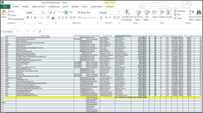Viewport: 203px width, 113px height.
Task: Switch to the FORMULAS tab
Action: click(x=54, y=7)
